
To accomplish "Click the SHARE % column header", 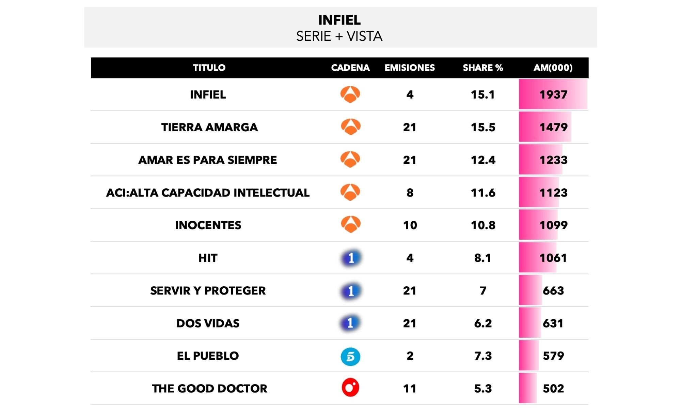I will point(482,68).
